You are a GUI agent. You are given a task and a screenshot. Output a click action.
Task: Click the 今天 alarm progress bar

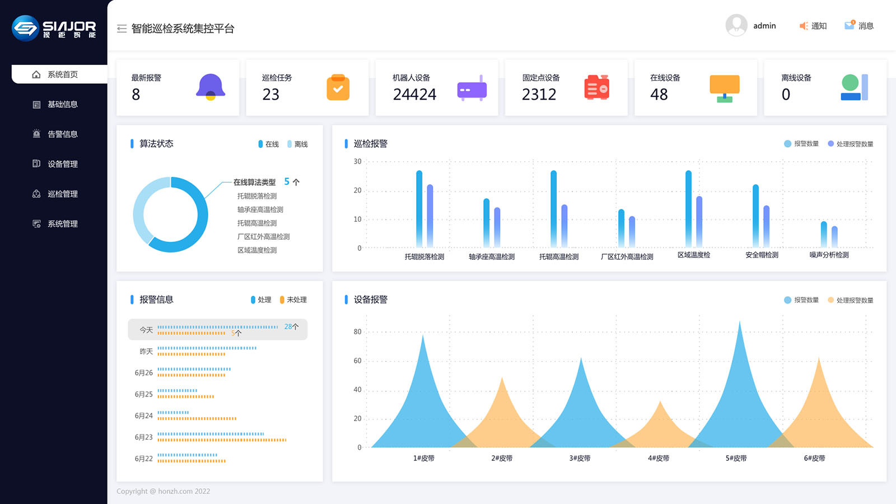pos(217,329)
